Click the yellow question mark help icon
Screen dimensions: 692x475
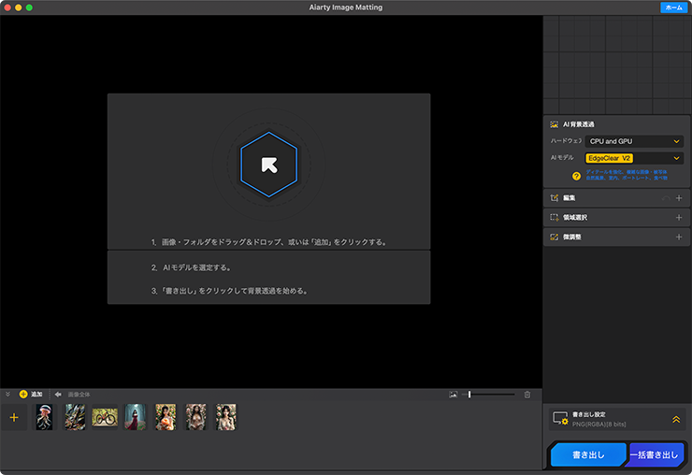click(576, 176)
